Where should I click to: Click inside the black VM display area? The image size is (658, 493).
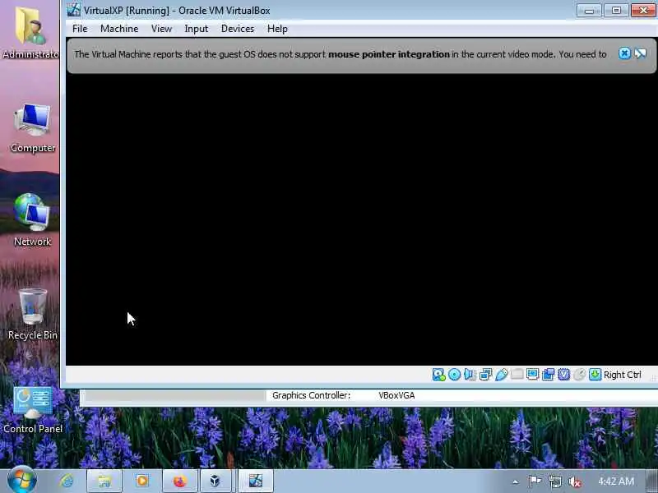361,219
